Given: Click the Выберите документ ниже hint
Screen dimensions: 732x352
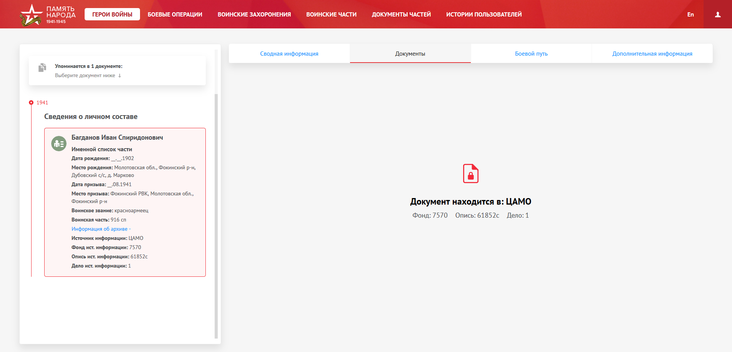Looking at the screenshot, I should click(x=88, y=75).
